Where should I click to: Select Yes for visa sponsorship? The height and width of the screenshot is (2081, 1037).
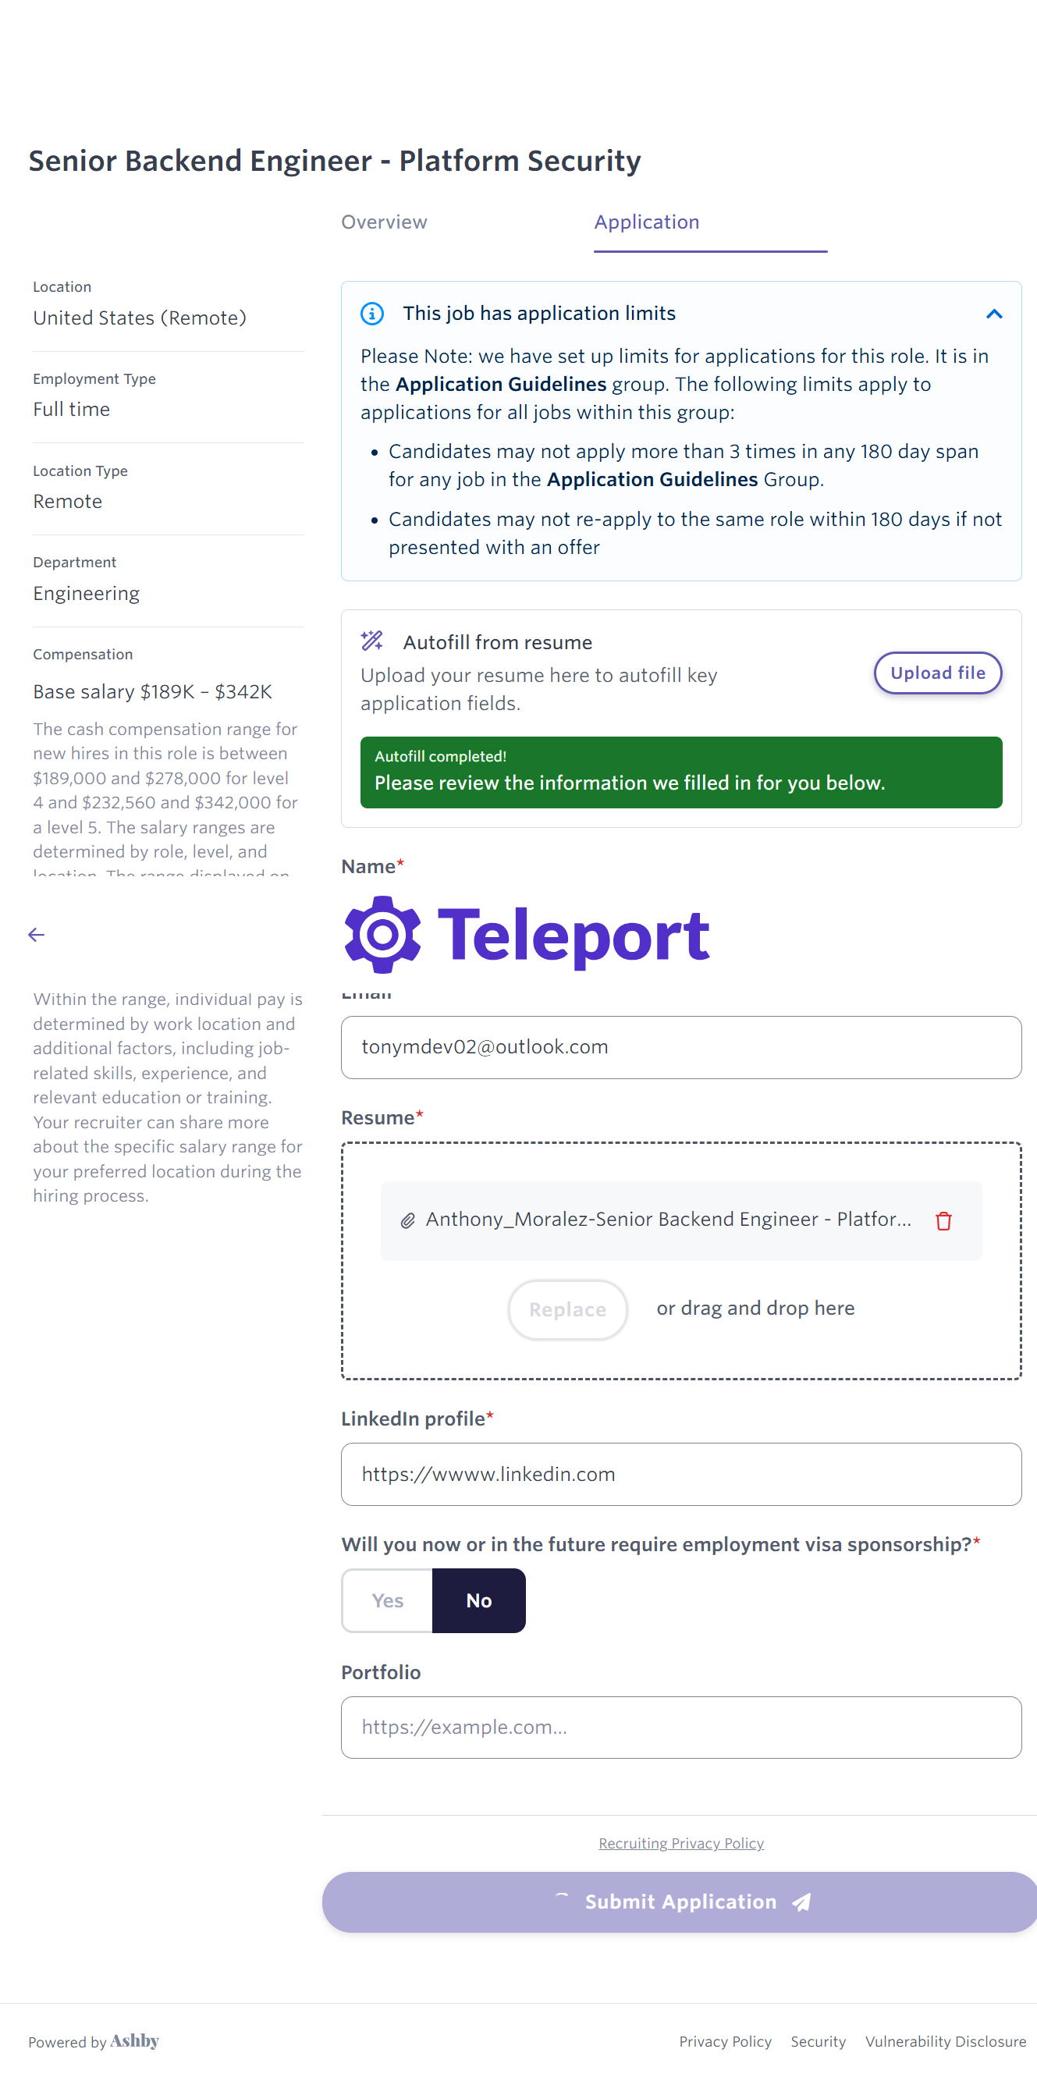387,1600
